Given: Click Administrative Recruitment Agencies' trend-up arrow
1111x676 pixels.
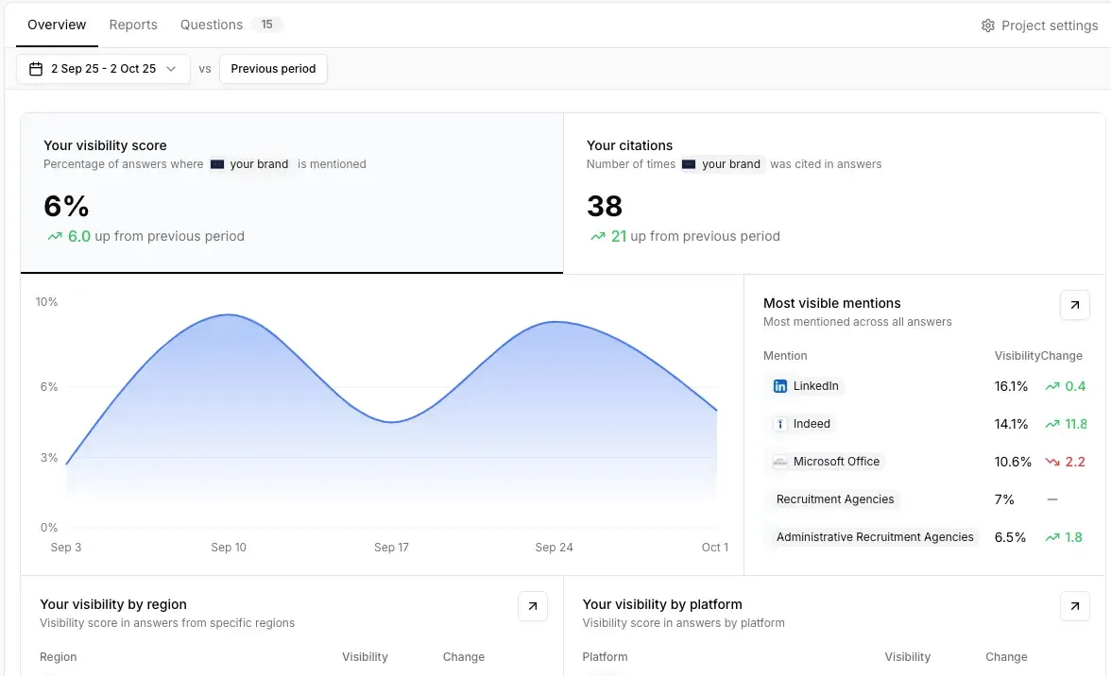Looking at the screenshot, I should coord(1052,537).
